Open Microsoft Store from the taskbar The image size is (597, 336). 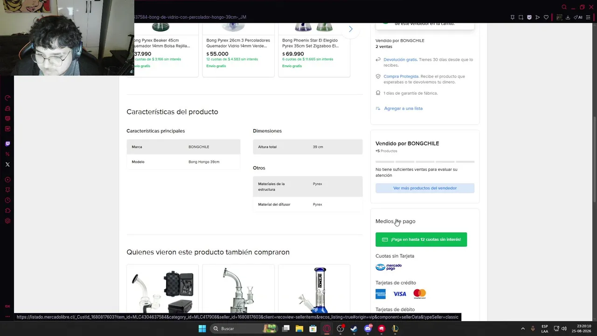(x=313, y=329)
